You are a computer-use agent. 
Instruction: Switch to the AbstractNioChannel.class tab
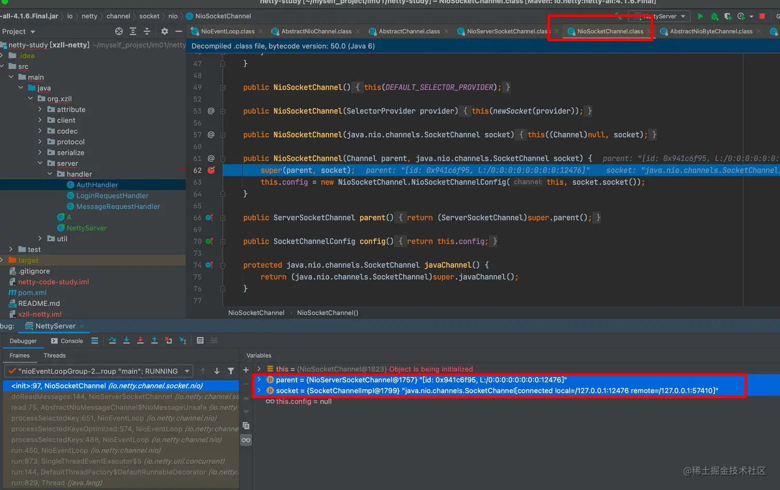(x=316, y=31)
